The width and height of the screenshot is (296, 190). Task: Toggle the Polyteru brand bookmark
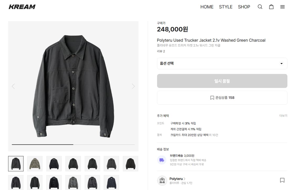tap(282, 180)
